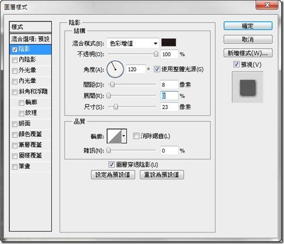284x244 pixels.
Task: Enable the 輪廓 sub-option checkbox in styles list
Action: (21, 103)
